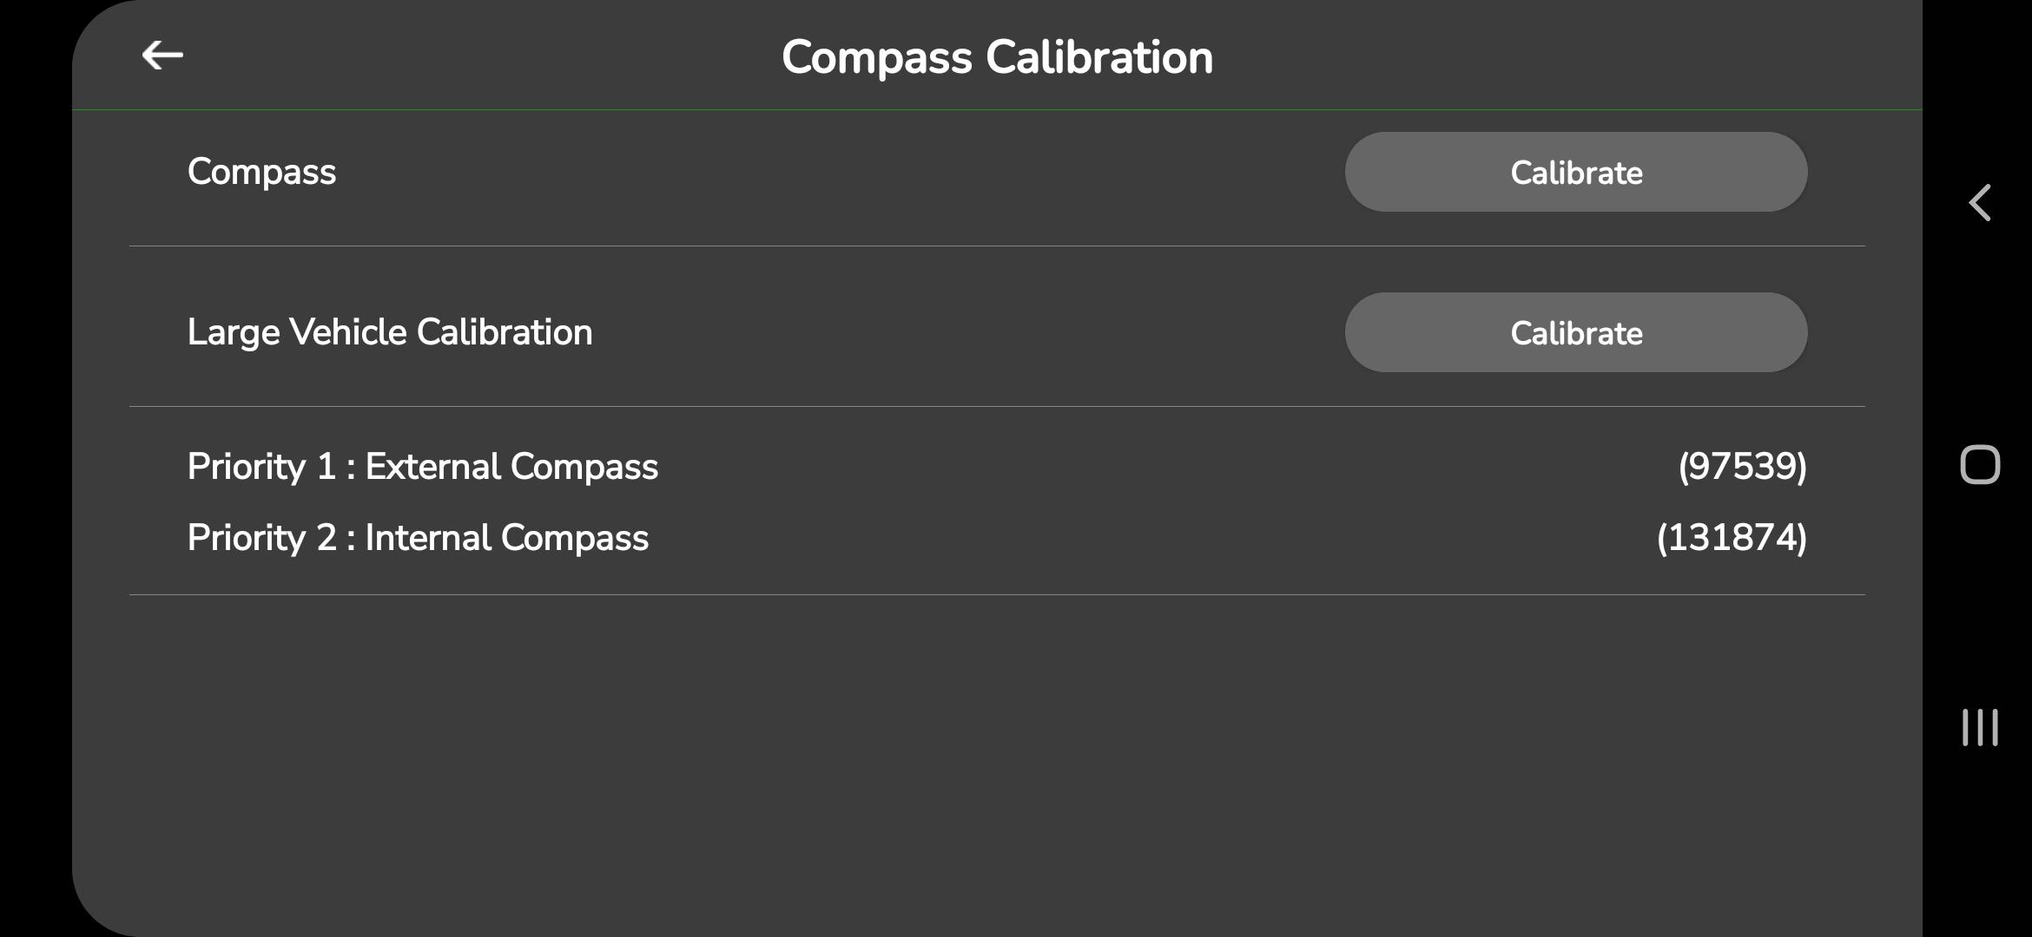Go back using the header arrow
Screen dimensions: 2032x937
point(162,56)
